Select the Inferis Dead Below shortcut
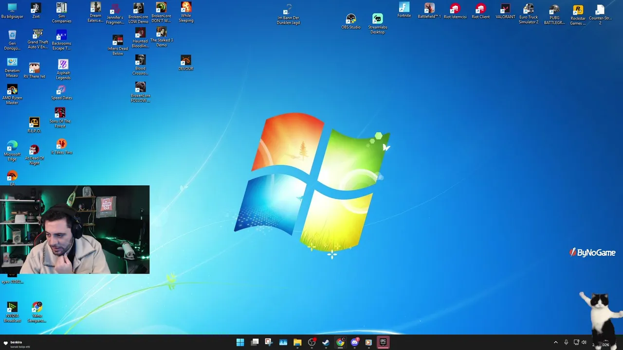This screenshot has width=623, height=350. (118, 45)
